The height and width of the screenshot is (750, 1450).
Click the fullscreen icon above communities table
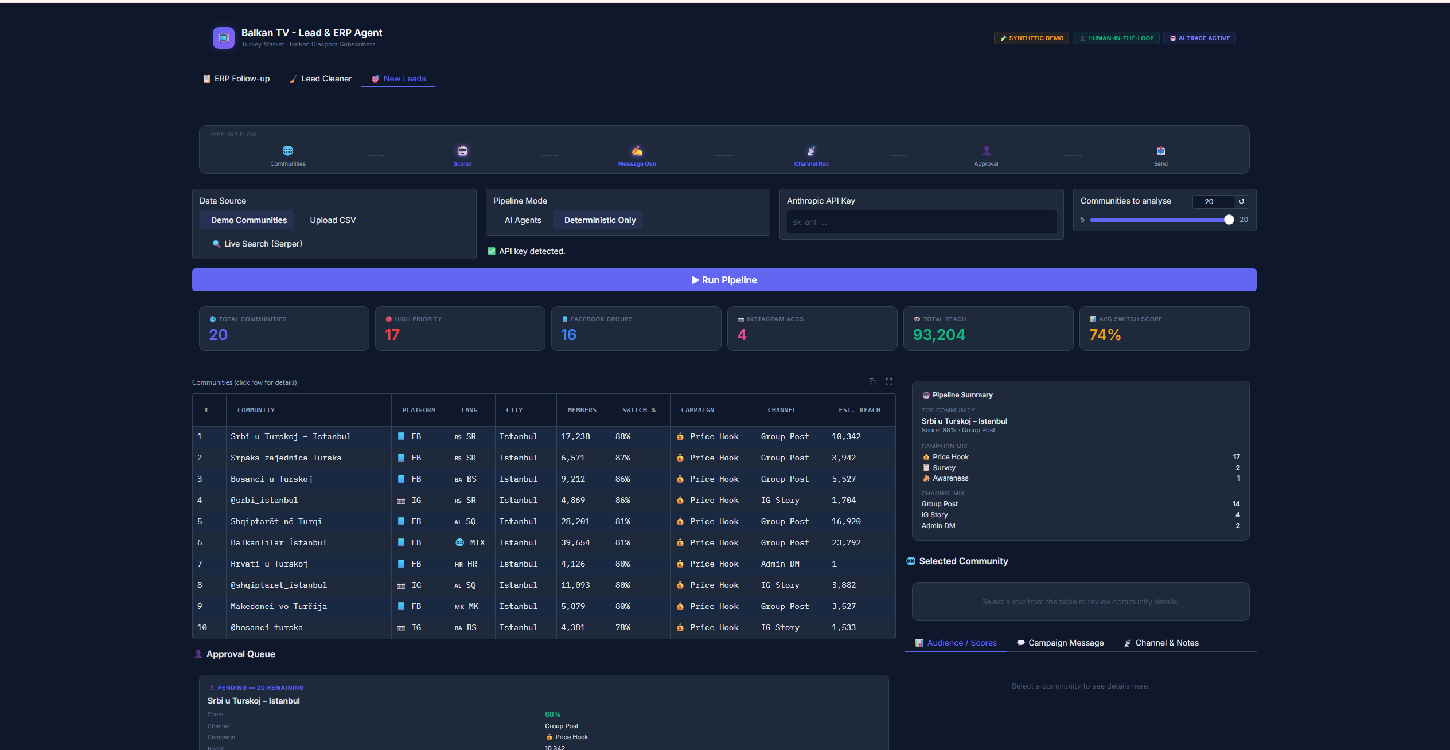[889, 382]
